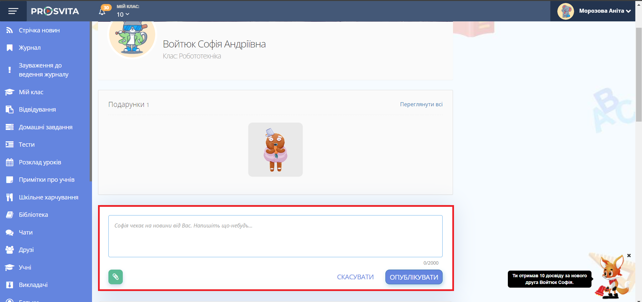Click the Бібліотека book icon
642x302 pixels.
[x=10, y=215]
